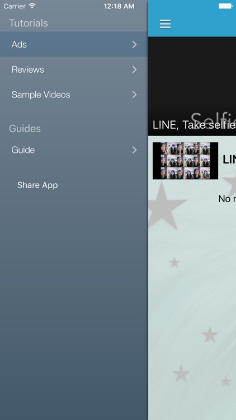
Task: Tap the 'LINE, Take selfie' banner title
Action: (194, 125)
